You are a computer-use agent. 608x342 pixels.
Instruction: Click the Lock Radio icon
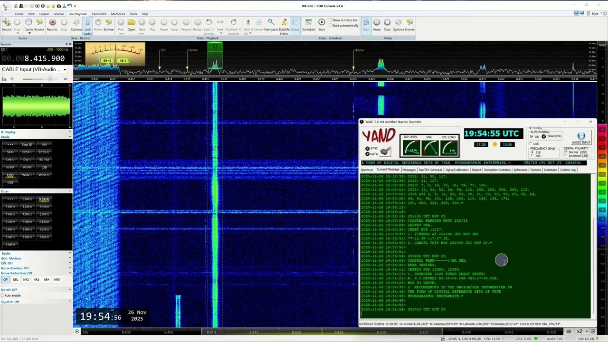[87, 24]
